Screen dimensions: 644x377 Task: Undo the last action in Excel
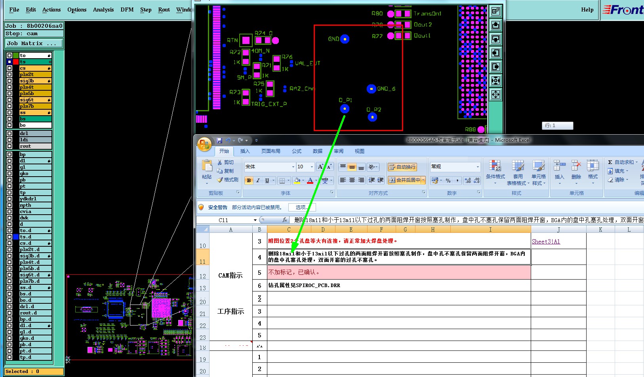pos(228,140)
